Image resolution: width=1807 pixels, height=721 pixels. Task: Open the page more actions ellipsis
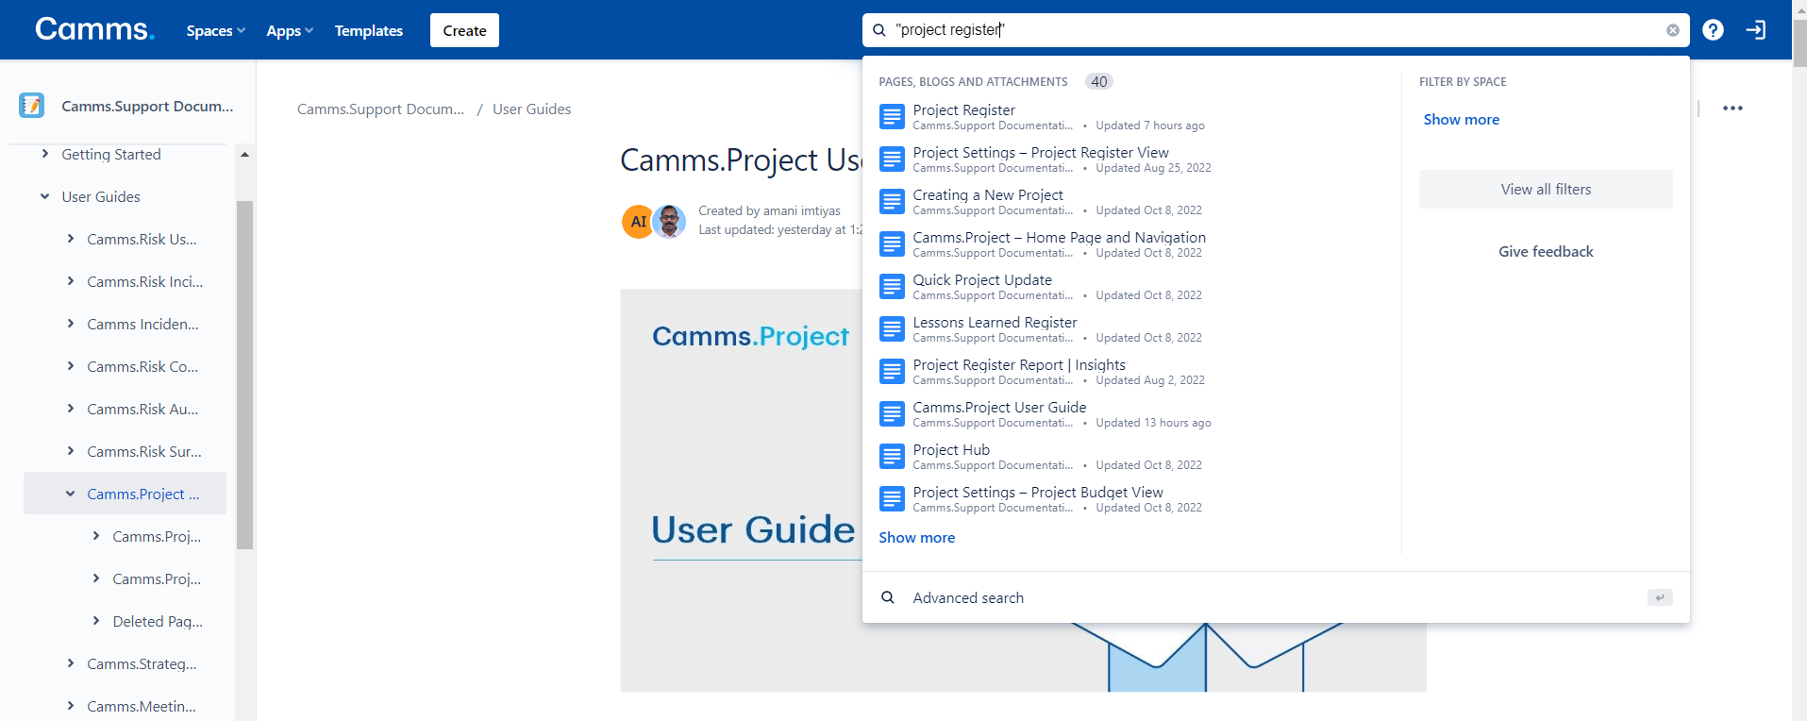[x=1732, y=109]
